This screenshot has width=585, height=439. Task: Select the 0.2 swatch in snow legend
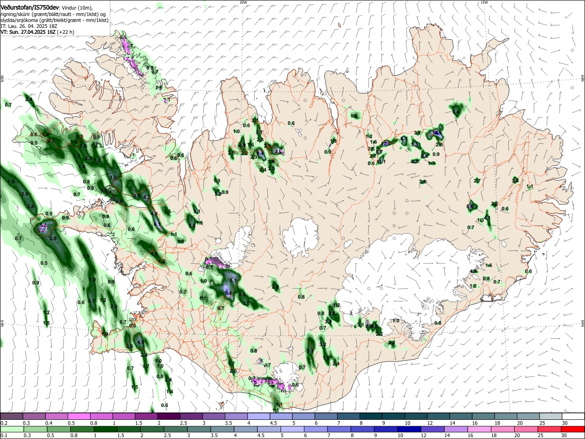coord(11,416)
